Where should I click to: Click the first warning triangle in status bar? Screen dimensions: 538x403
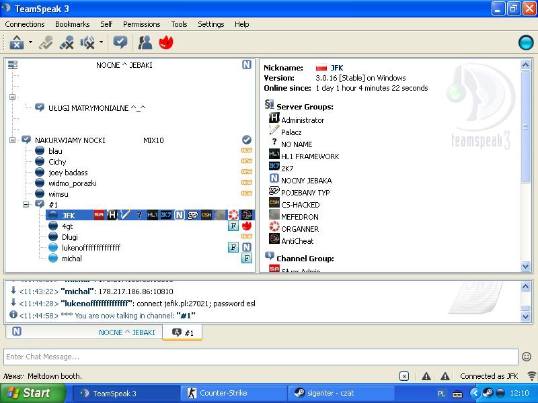click(x=426, y=376)
